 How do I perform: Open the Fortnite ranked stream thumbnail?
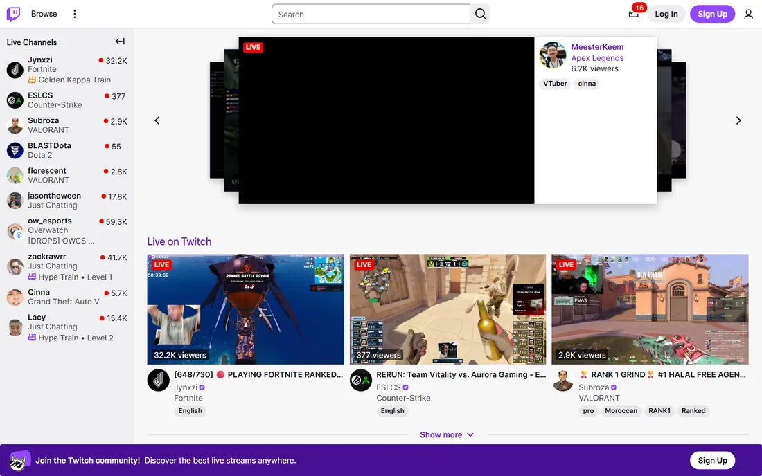pyautogui.click(x=245, y=309)
